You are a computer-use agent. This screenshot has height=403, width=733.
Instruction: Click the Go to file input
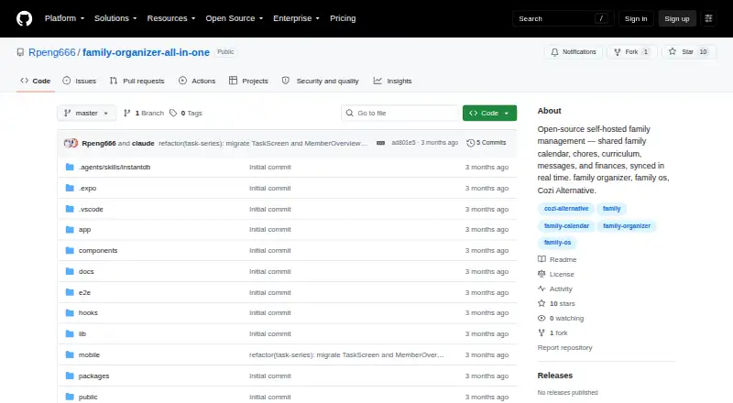(400, 114)
